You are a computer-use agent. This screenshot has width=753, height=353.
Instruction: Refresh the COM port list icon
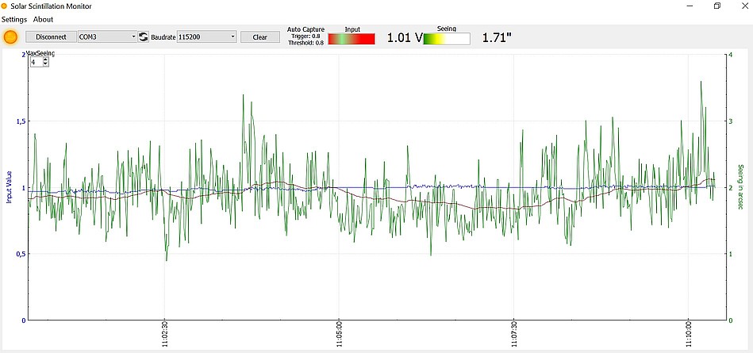click(x=143, y=37)
